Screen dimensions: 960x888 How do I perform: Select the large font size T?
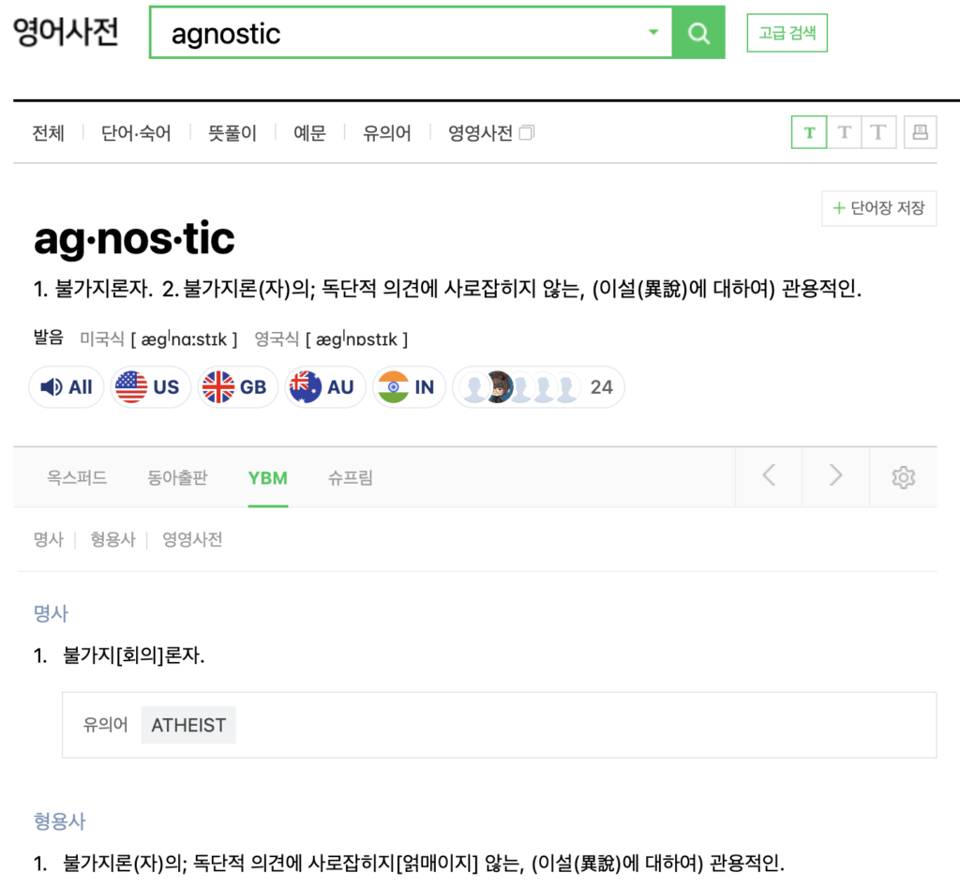[x=878, y=132]
